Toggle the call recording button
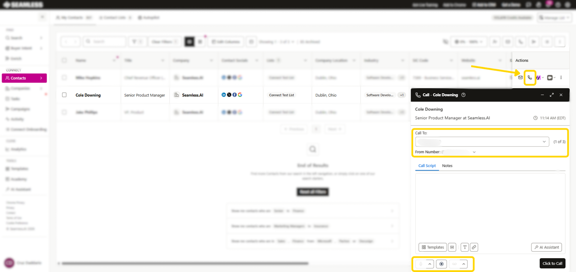The image size is (576, 272). pos(441,264)
